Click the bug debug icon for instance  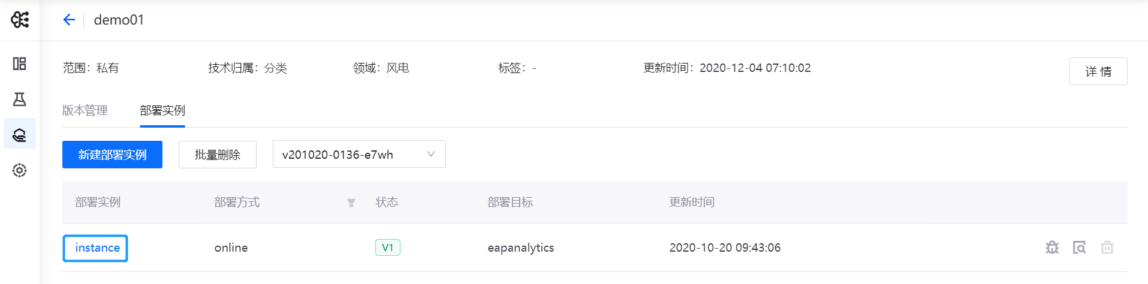pyautogui.click(x=1052, y=247)
